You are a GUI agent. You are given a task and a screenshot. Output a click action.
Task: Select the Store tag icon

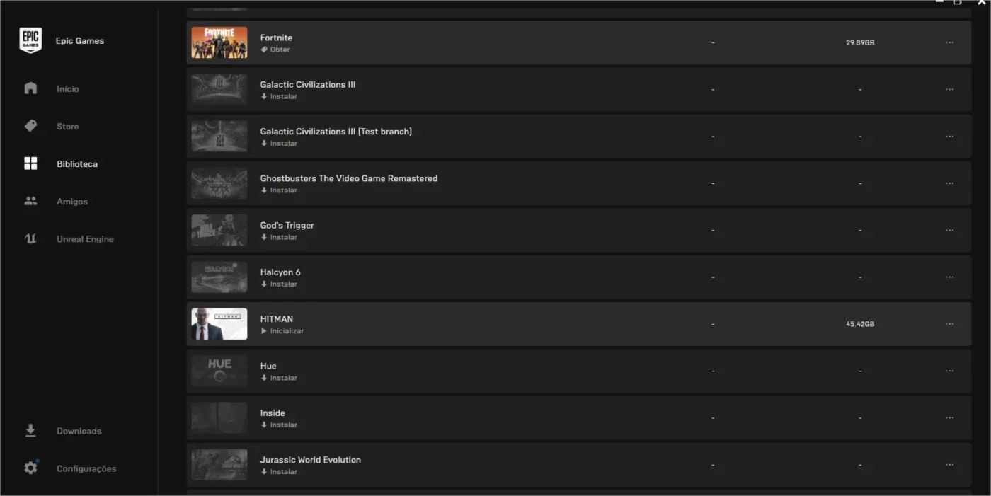click(x=30, y=126)
